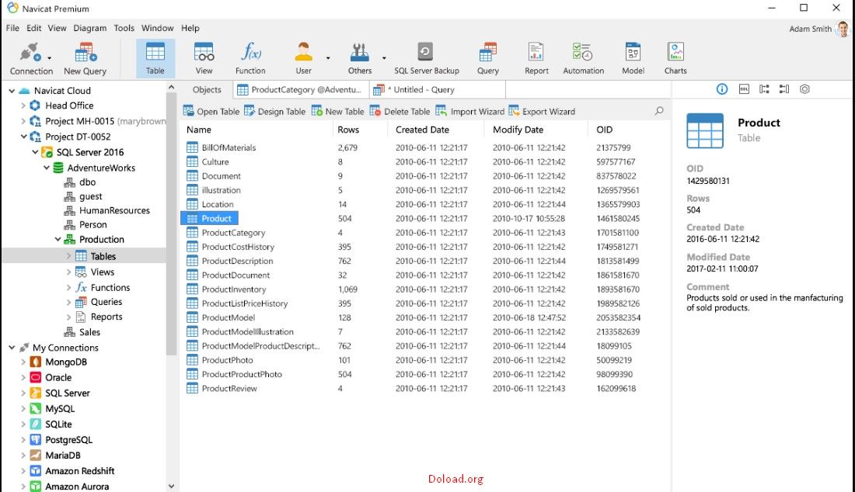The image size is (855, 492).
Task: Click the Open Table button
Action: pos(211,111)
